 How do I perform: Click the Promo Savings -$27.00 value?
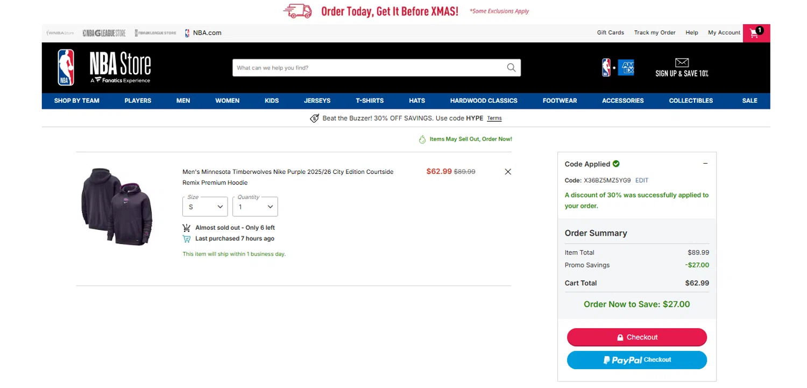[x=697, y=265]
